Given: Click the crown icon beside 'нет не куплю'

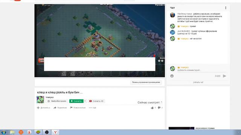Looking at the screenshot, I should 178,39.
